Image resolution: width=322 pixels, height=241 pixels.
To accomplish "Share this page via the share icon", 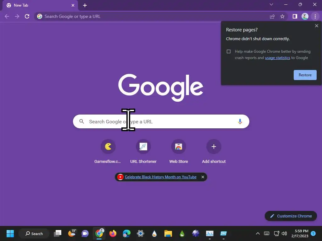I will (x=272, y=16).
